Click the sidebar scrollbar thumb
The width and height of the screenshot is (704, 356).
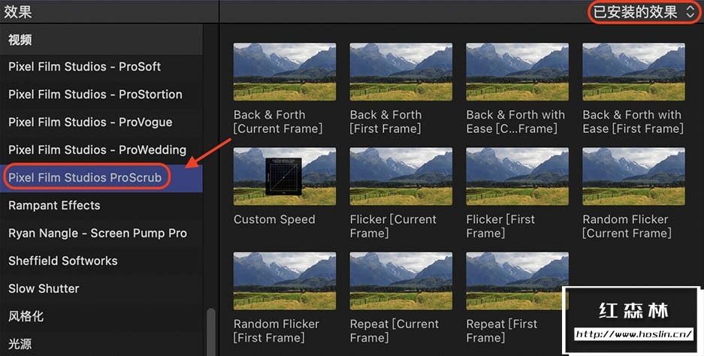point(210,331)
